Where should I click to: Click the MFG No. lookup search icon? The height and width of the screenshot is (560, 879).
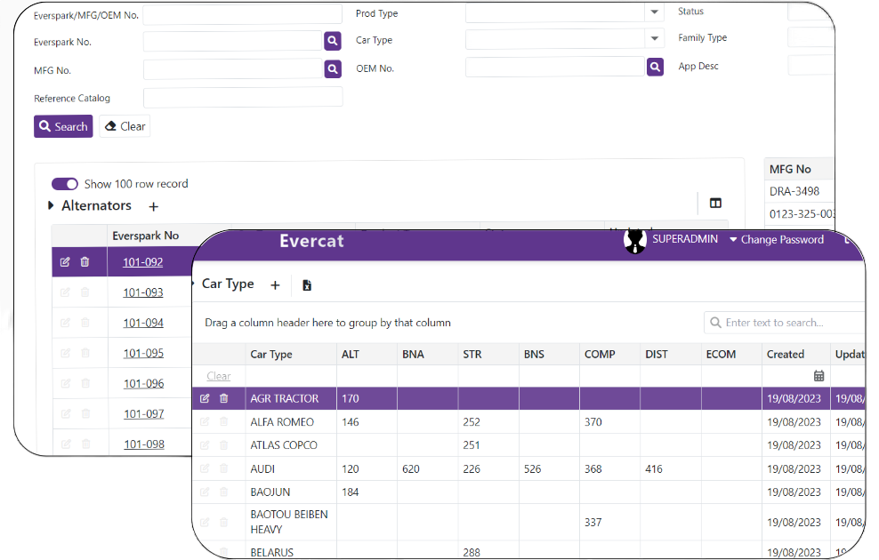333,69
